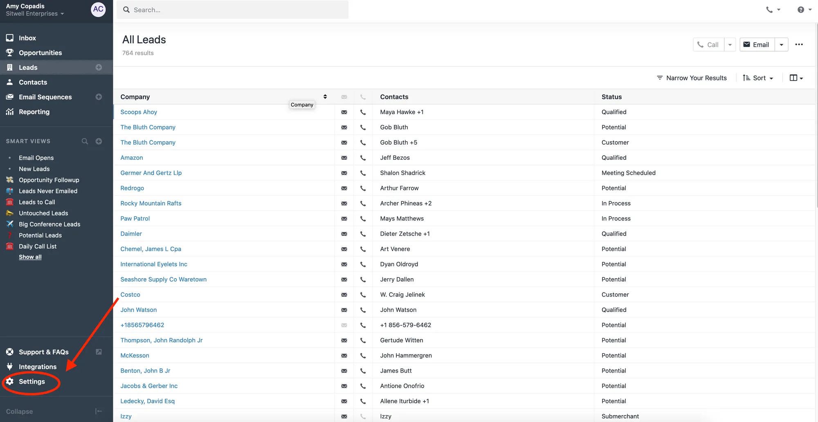
Task: Call Amazon lead via phone icon
Action: 363,158
